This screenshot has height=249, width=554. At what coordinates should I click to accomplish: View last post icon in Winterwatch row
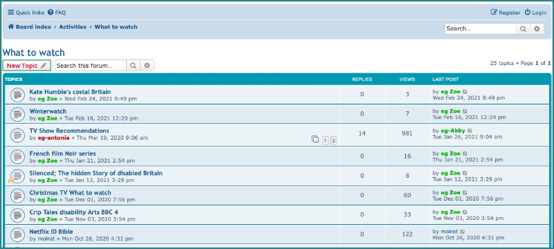click(x=465, y=111)
